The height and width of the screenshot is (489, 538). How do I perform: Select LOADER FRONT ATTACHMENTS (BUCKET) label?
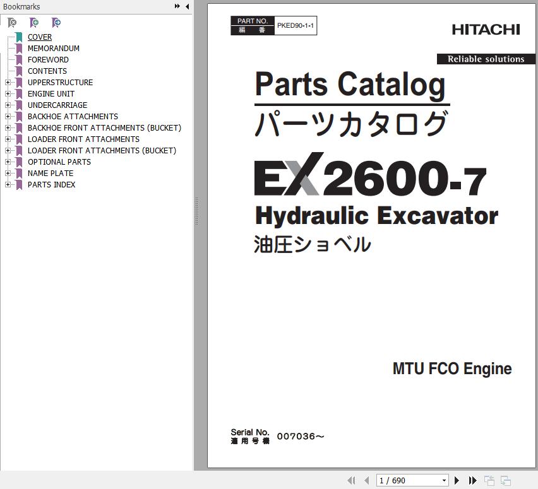click(102, 151)
